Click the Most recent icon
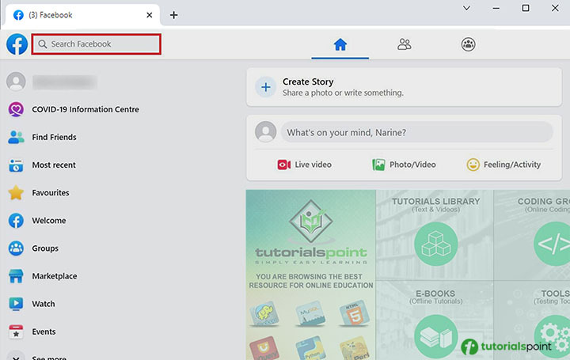Image resolution: width=570 pixels, height=360 pixels. pos(16,165)
